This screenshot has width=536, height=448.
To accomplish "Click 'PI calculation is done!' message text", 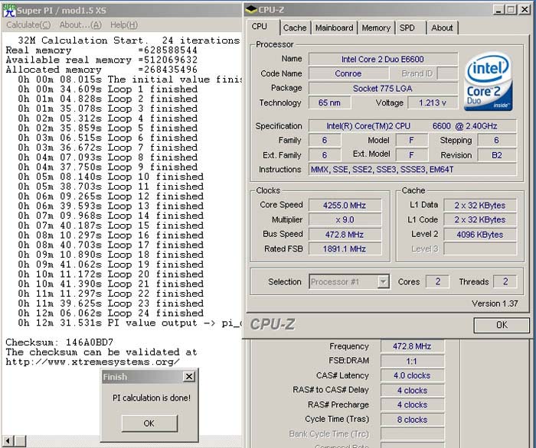I will 152,398.
